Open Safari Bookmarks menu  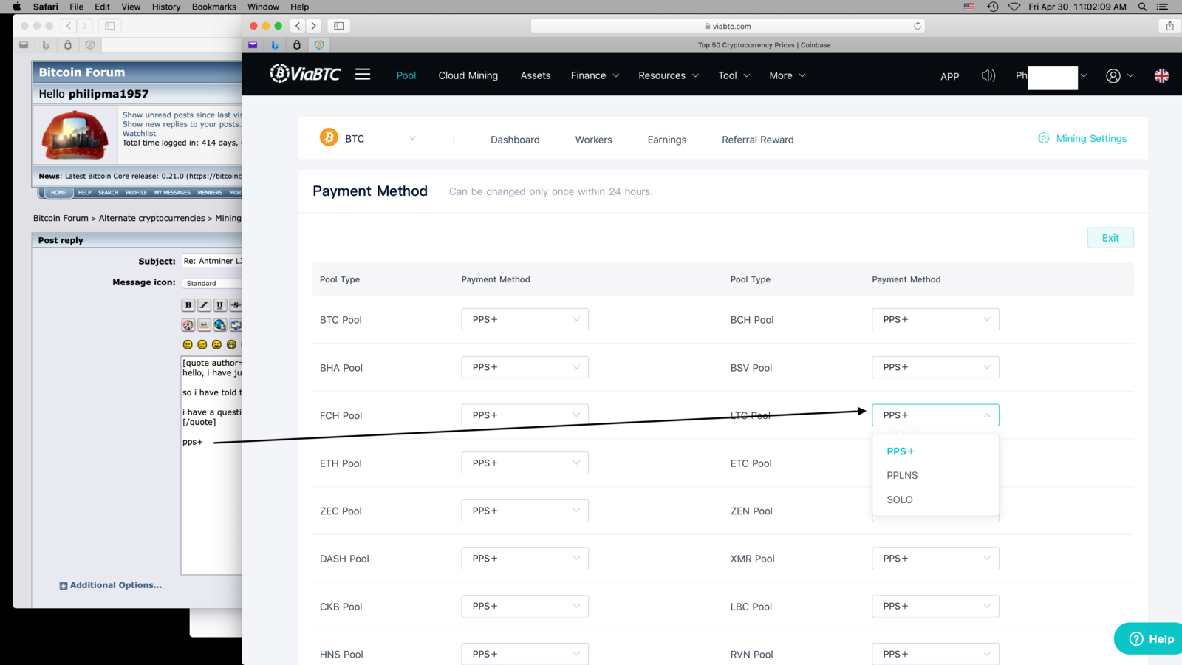click(214, 7)
